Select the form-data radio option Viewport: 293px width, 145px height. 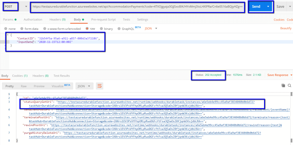(x=22, y=29)
